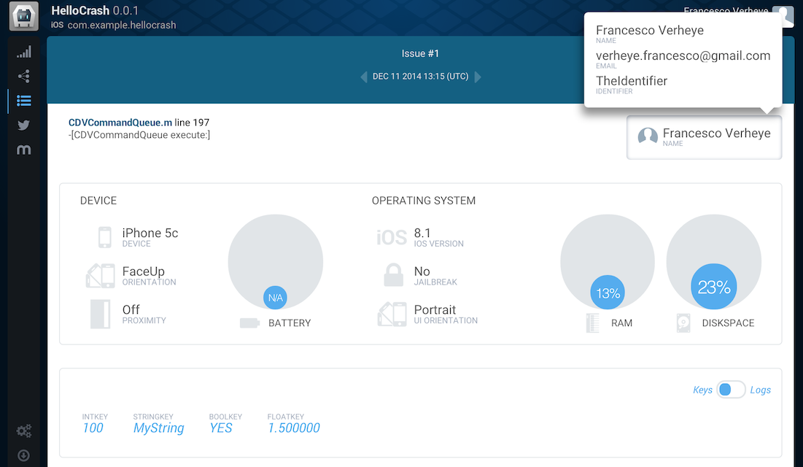Select the Keys label

702,390
